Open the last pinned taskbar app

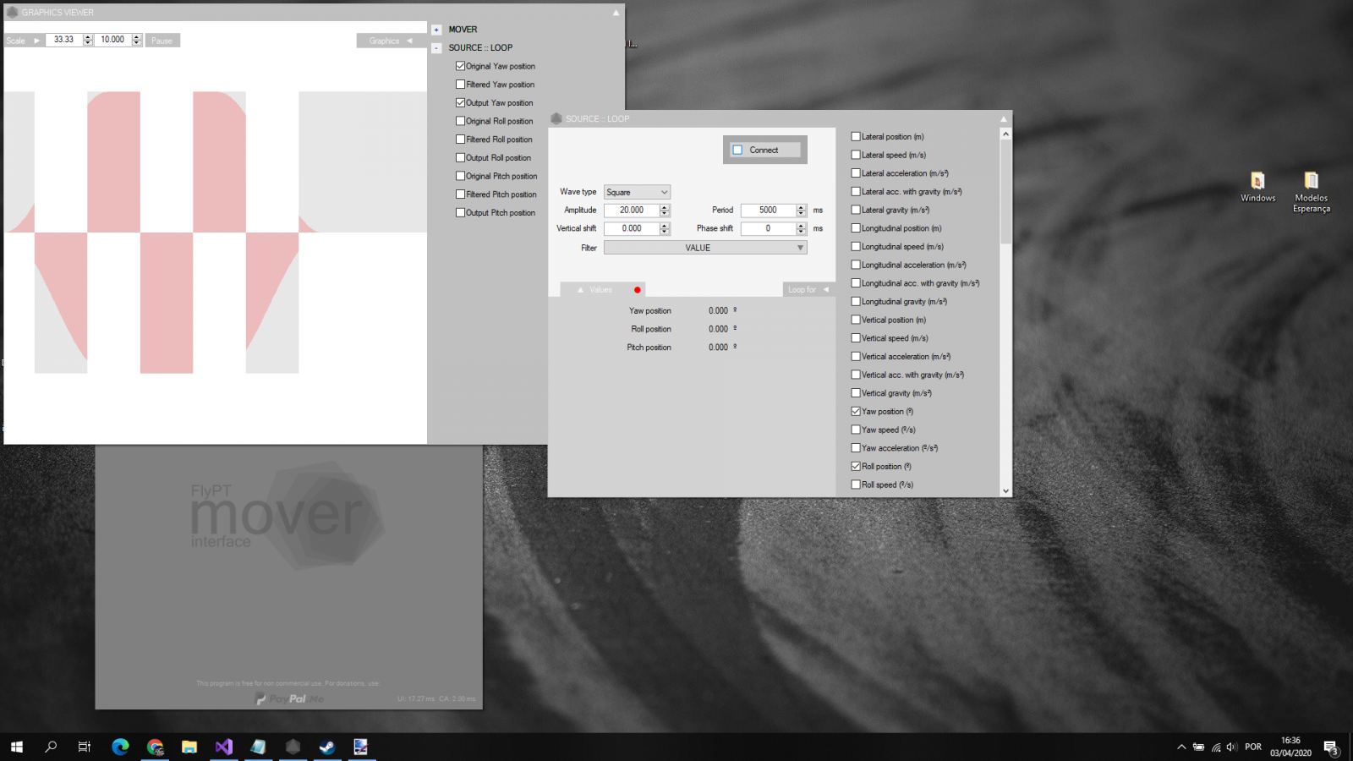tap(361, 747)
